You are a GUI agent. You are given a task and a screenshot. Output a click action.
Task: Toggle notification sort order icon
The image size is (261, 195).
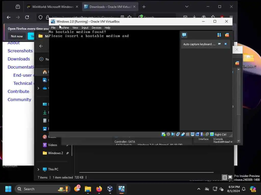tap(219, 35)
